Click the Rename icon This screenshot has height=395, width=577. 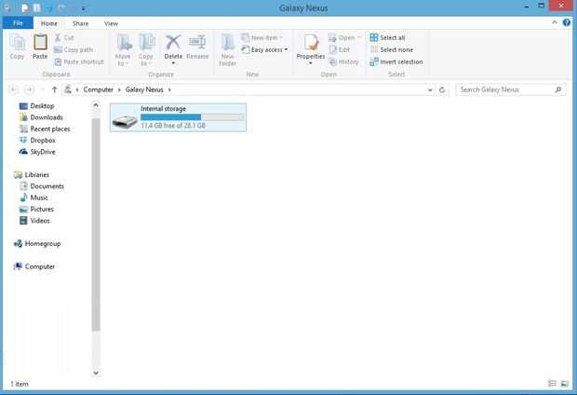(x=197, y=42)
